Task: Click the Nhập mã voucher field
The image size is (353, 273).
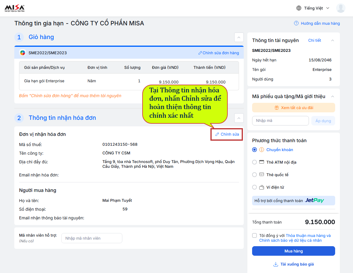Action: (280, 121)
